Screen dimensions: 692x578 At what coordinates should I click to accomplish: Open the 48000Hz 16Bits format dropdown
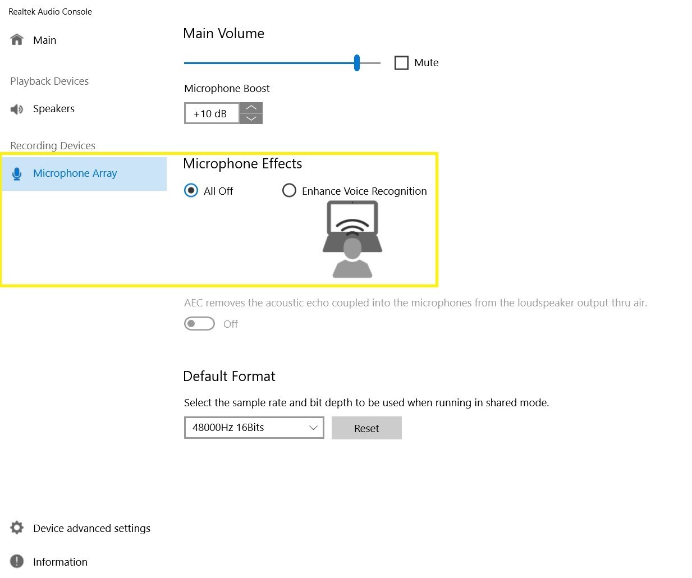[x=254, y=428]
